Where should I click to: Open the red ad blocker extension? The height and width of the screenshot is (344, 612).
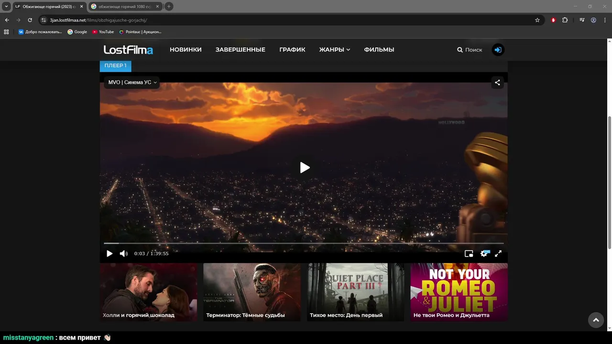tap(553, 20)
